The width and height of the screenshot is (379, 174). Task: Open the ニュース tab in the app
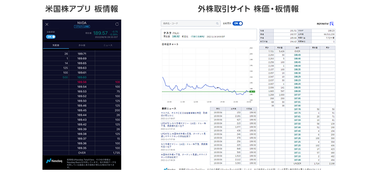click(108, 45)
